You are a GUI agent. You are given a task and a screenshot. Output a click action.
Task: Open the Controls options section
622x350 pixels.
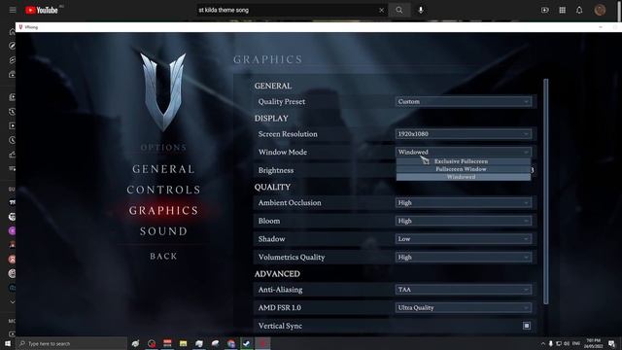(x=163, y=190)
